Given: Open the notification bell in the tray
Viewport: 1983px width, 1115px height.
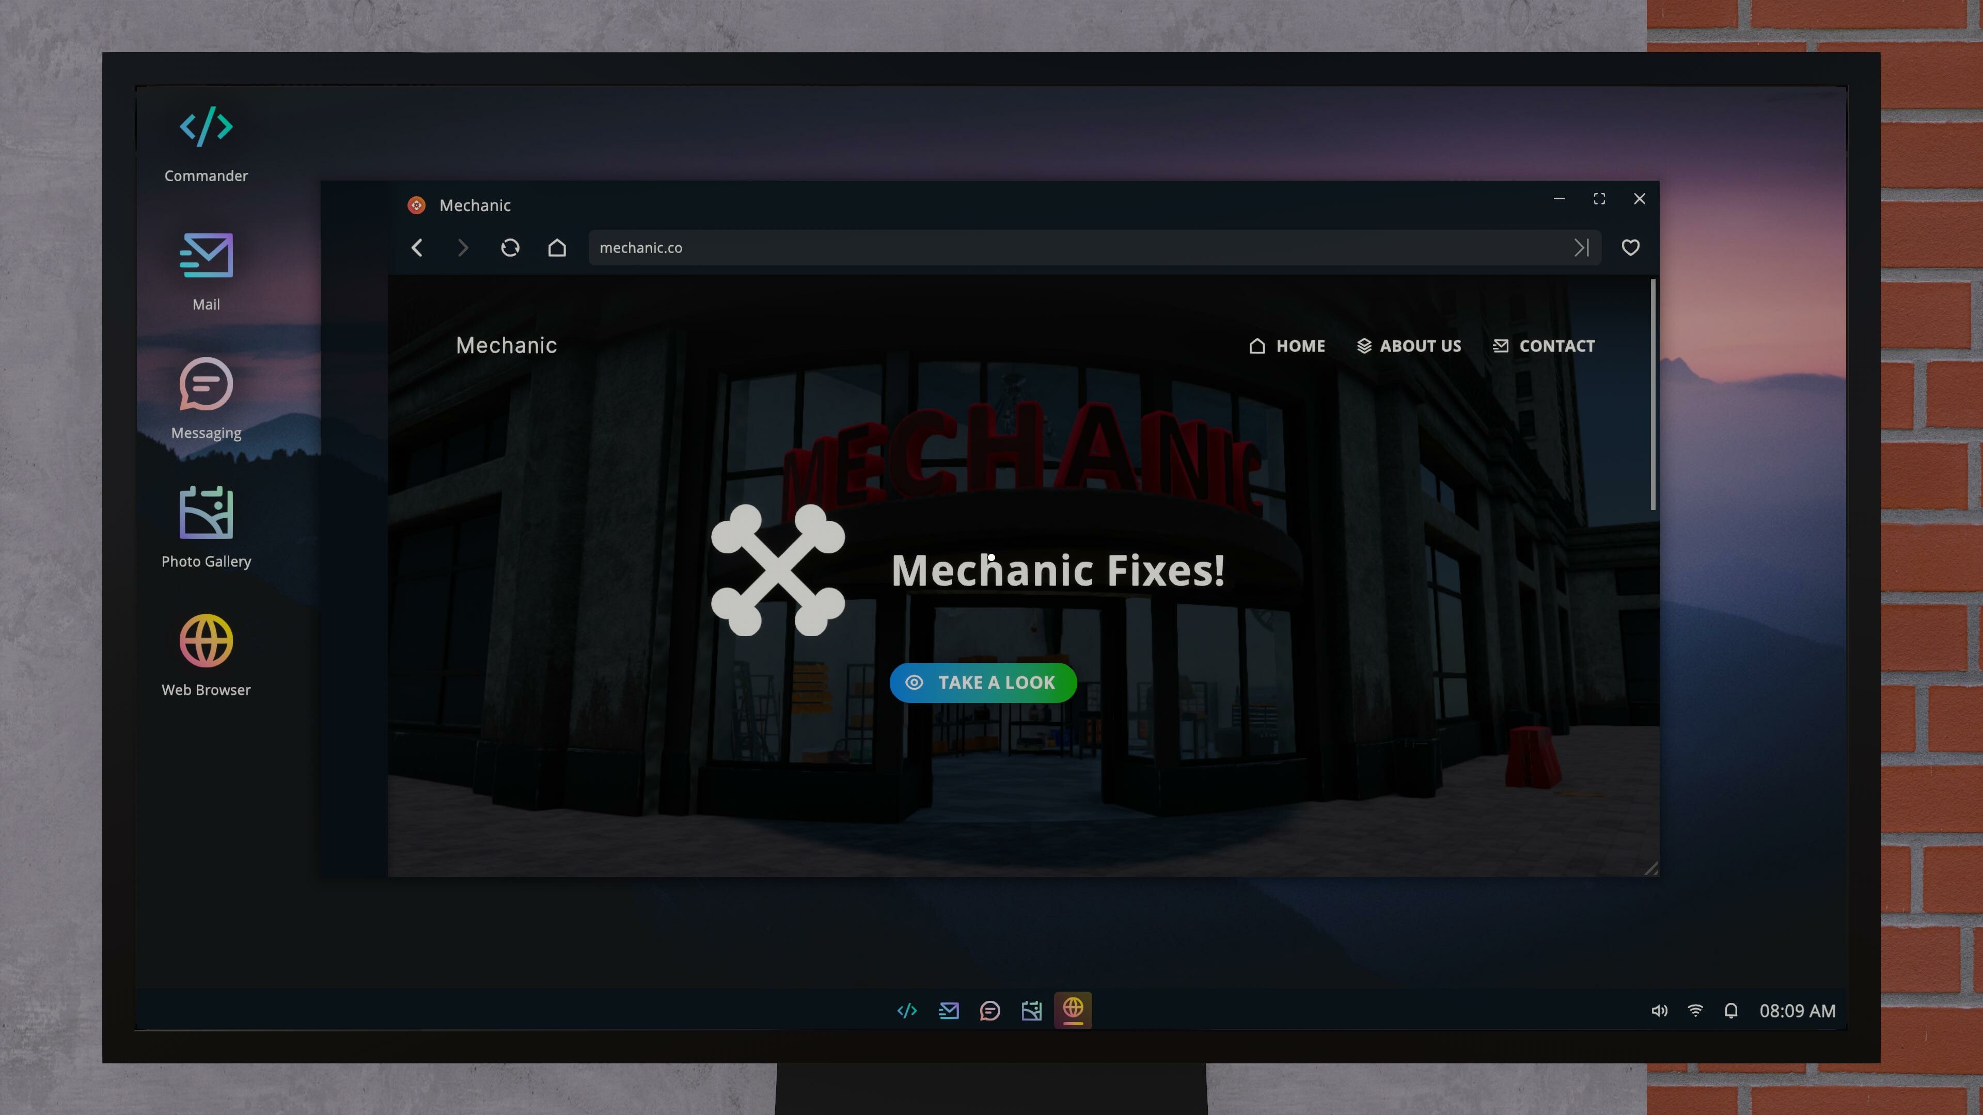Looking at the screenshot, I should (x=1732, y=1010).
